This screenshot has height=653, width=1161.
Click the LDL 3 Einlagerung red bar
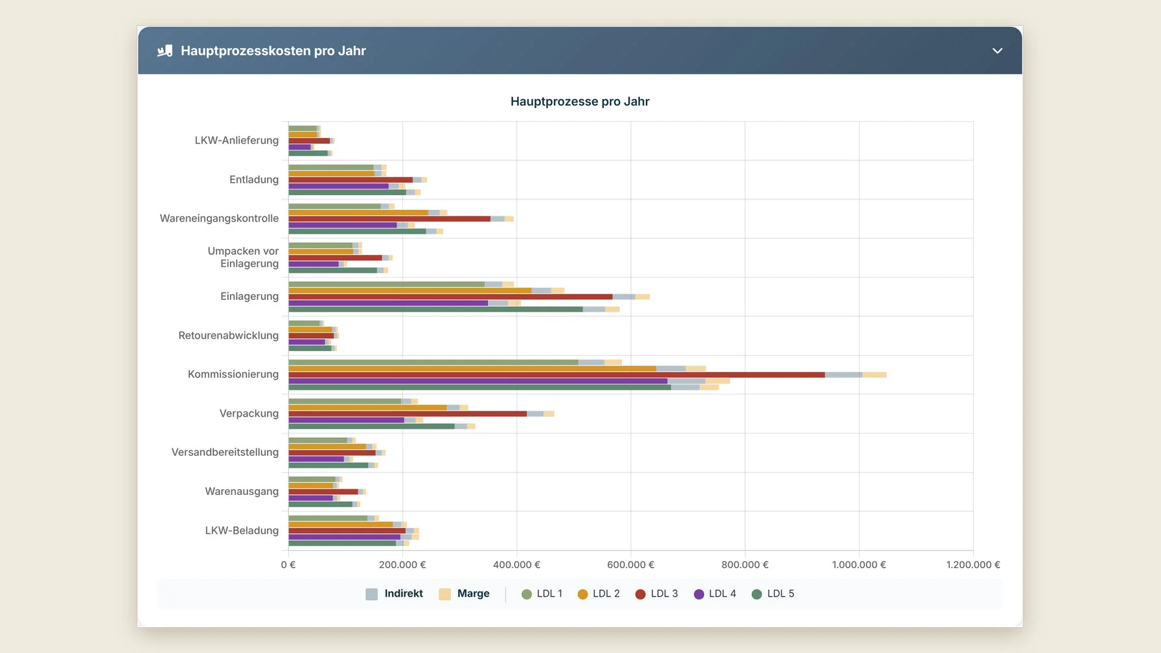click(x=450, y=297)
